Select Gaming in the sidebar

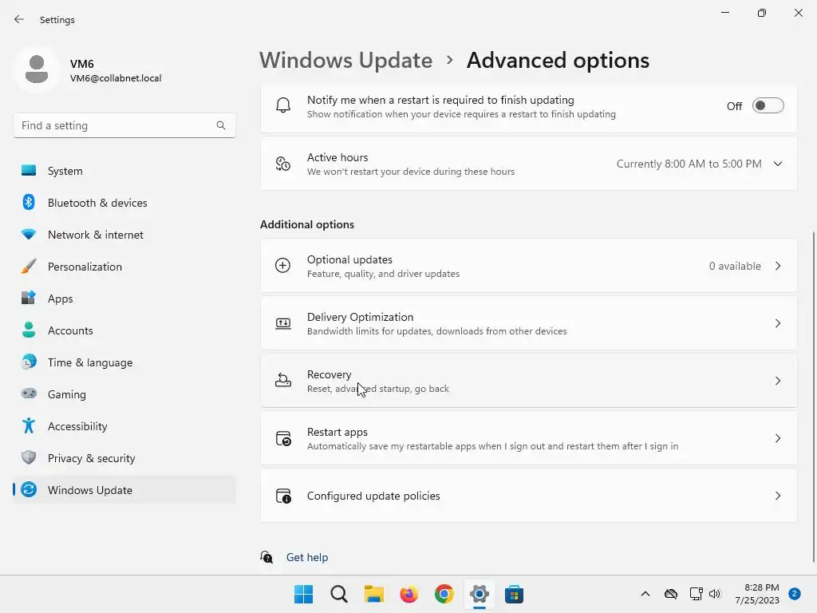[x=124, y=394]
